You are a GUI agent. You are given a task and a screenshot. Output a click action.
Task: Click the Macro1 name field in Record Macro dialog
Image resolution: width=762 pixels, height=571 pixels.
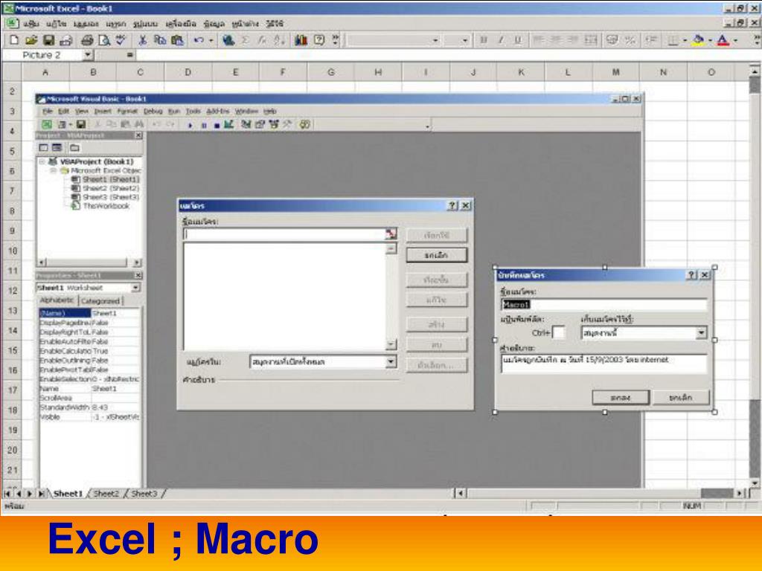604,304
